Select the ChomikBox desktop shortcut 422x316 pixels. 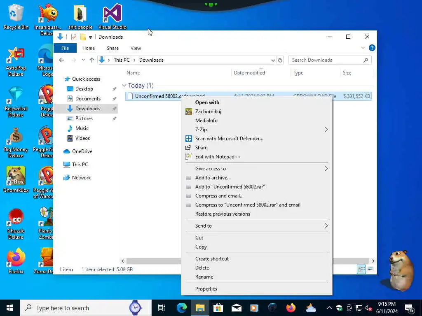tap(16, 179)
